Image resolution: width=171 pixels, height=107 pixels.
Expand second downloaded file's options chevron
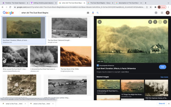click(x=53, y=104)
